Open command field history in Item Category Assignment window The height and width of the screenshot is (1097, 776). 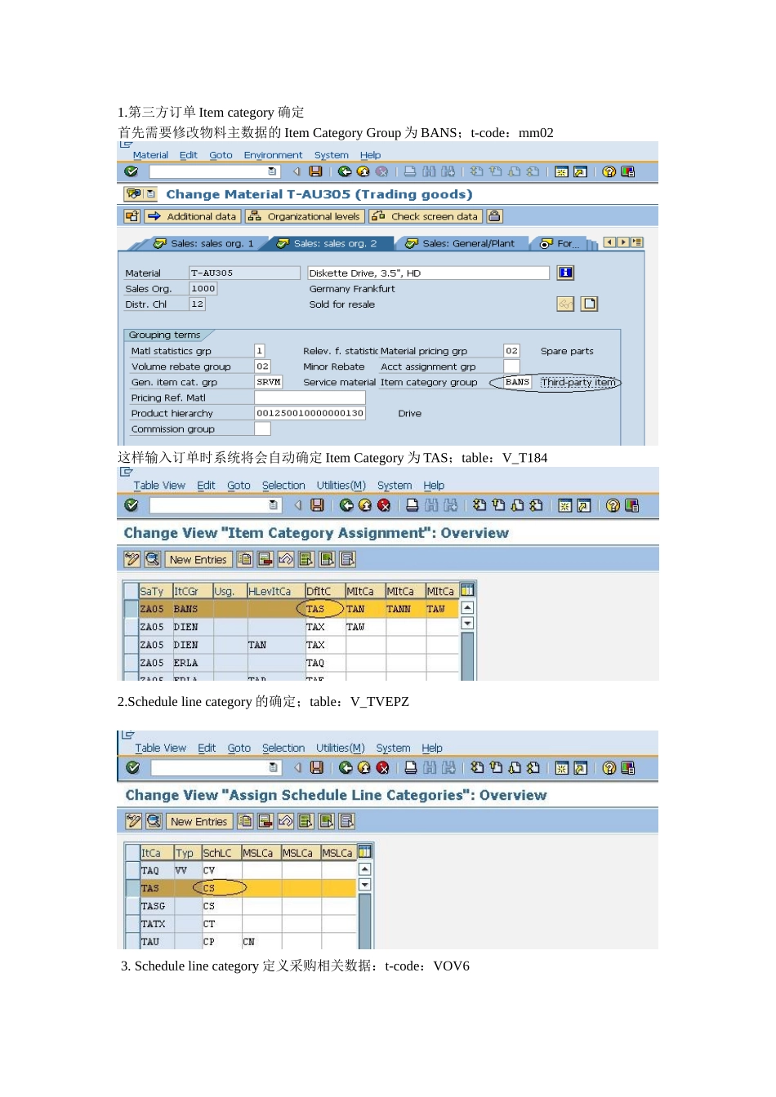coord(273,505)
